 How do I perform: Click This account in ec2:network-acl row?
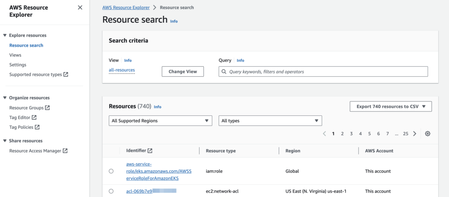coord(378,191)
